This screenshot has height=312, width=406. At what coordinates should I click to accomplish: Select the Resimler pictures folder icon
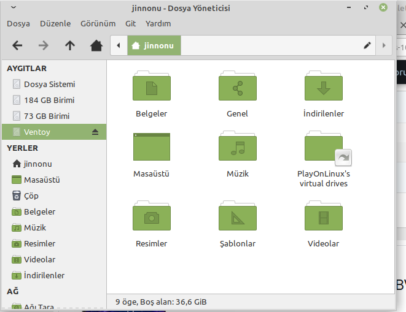tap(152, 216)
